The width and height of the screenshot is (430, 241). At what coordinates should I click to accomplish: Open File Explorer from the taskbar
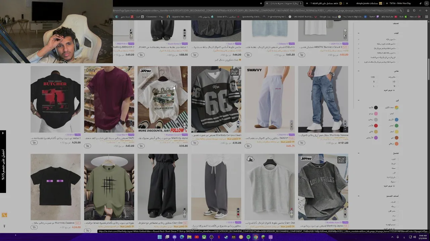tap(189, 237)
